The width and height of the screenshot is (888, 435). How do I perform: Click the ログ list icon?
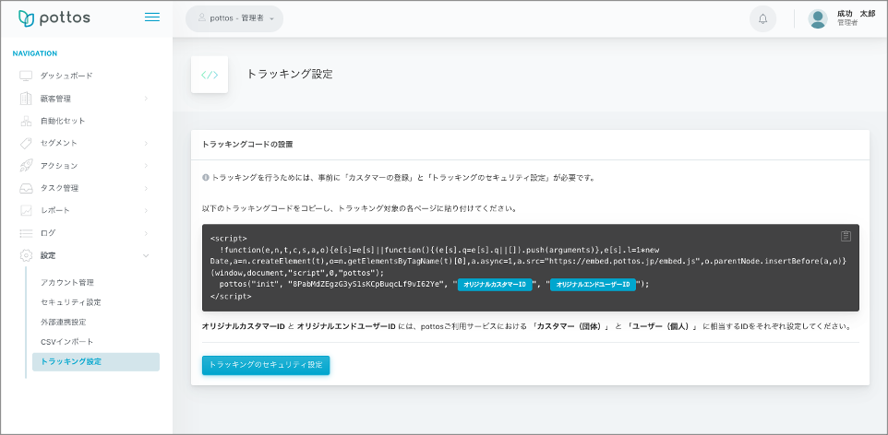click(x=26, y=233)
